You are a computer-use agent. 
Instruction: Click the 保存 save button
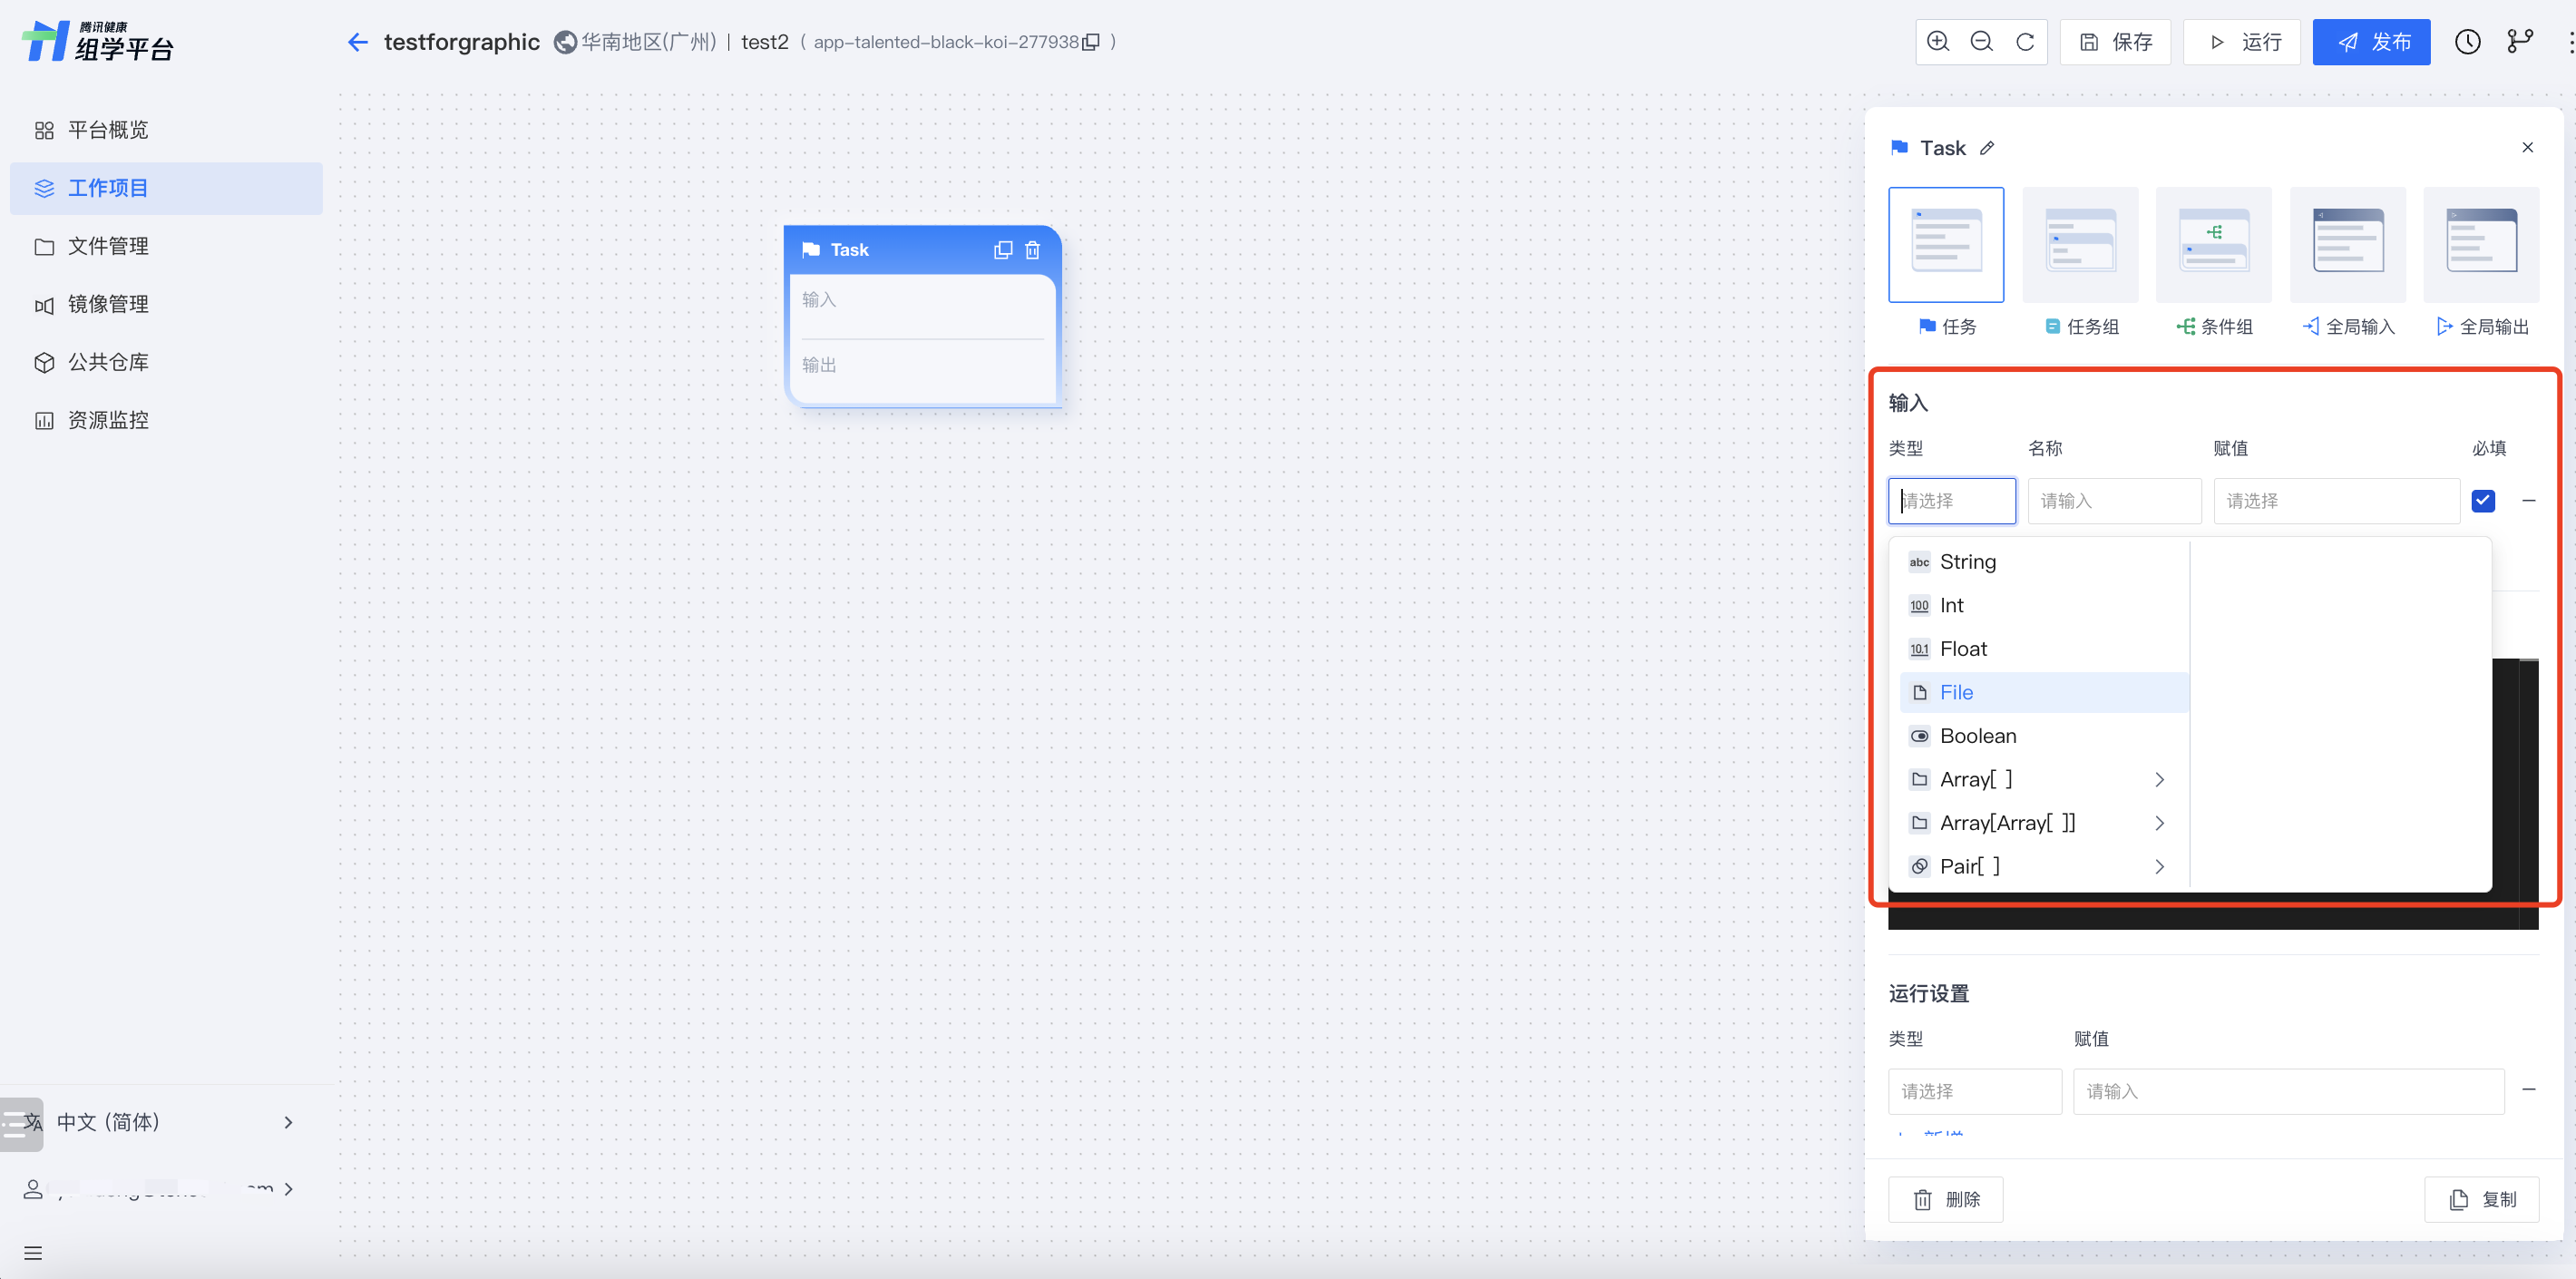tap(2115, 42)
